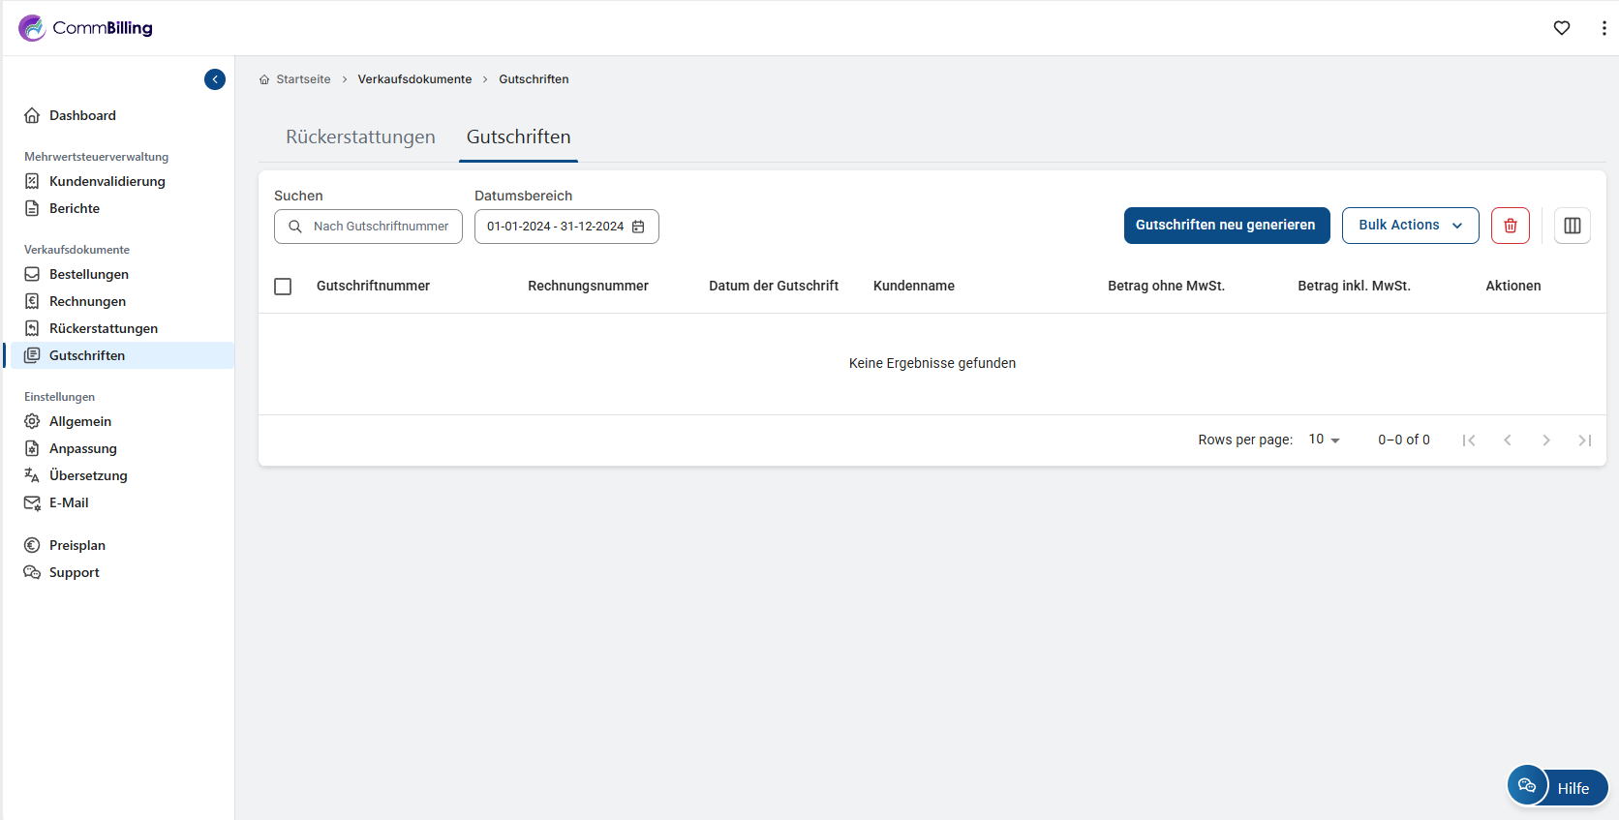This screenshot has height=820, width=1619.
Task: Go to Startseite breadcrumb link
Action: (303, 79)
